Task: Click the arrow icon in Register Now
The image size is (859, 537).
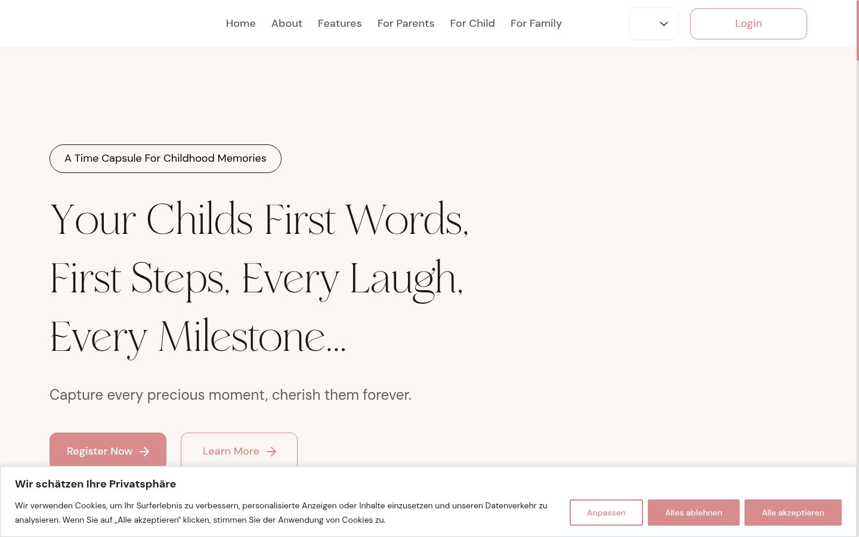Action: [144, 452]
